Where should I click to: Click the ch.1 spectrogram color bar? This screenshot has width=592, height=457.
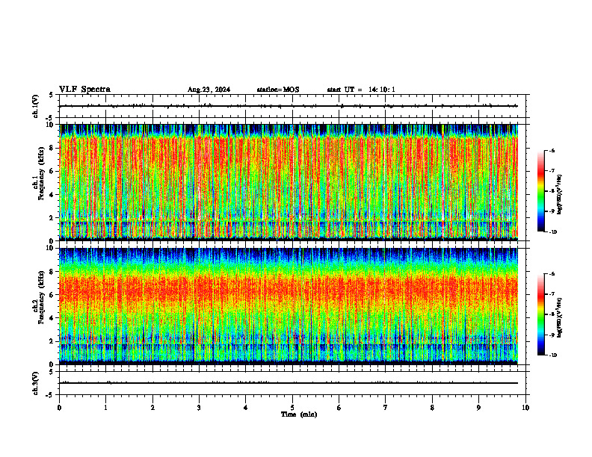pyautogui.click(x=540, y=191)
